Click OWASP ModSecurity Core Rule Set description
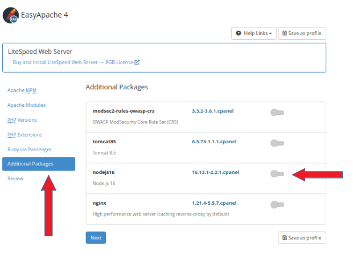 [136, 122]
